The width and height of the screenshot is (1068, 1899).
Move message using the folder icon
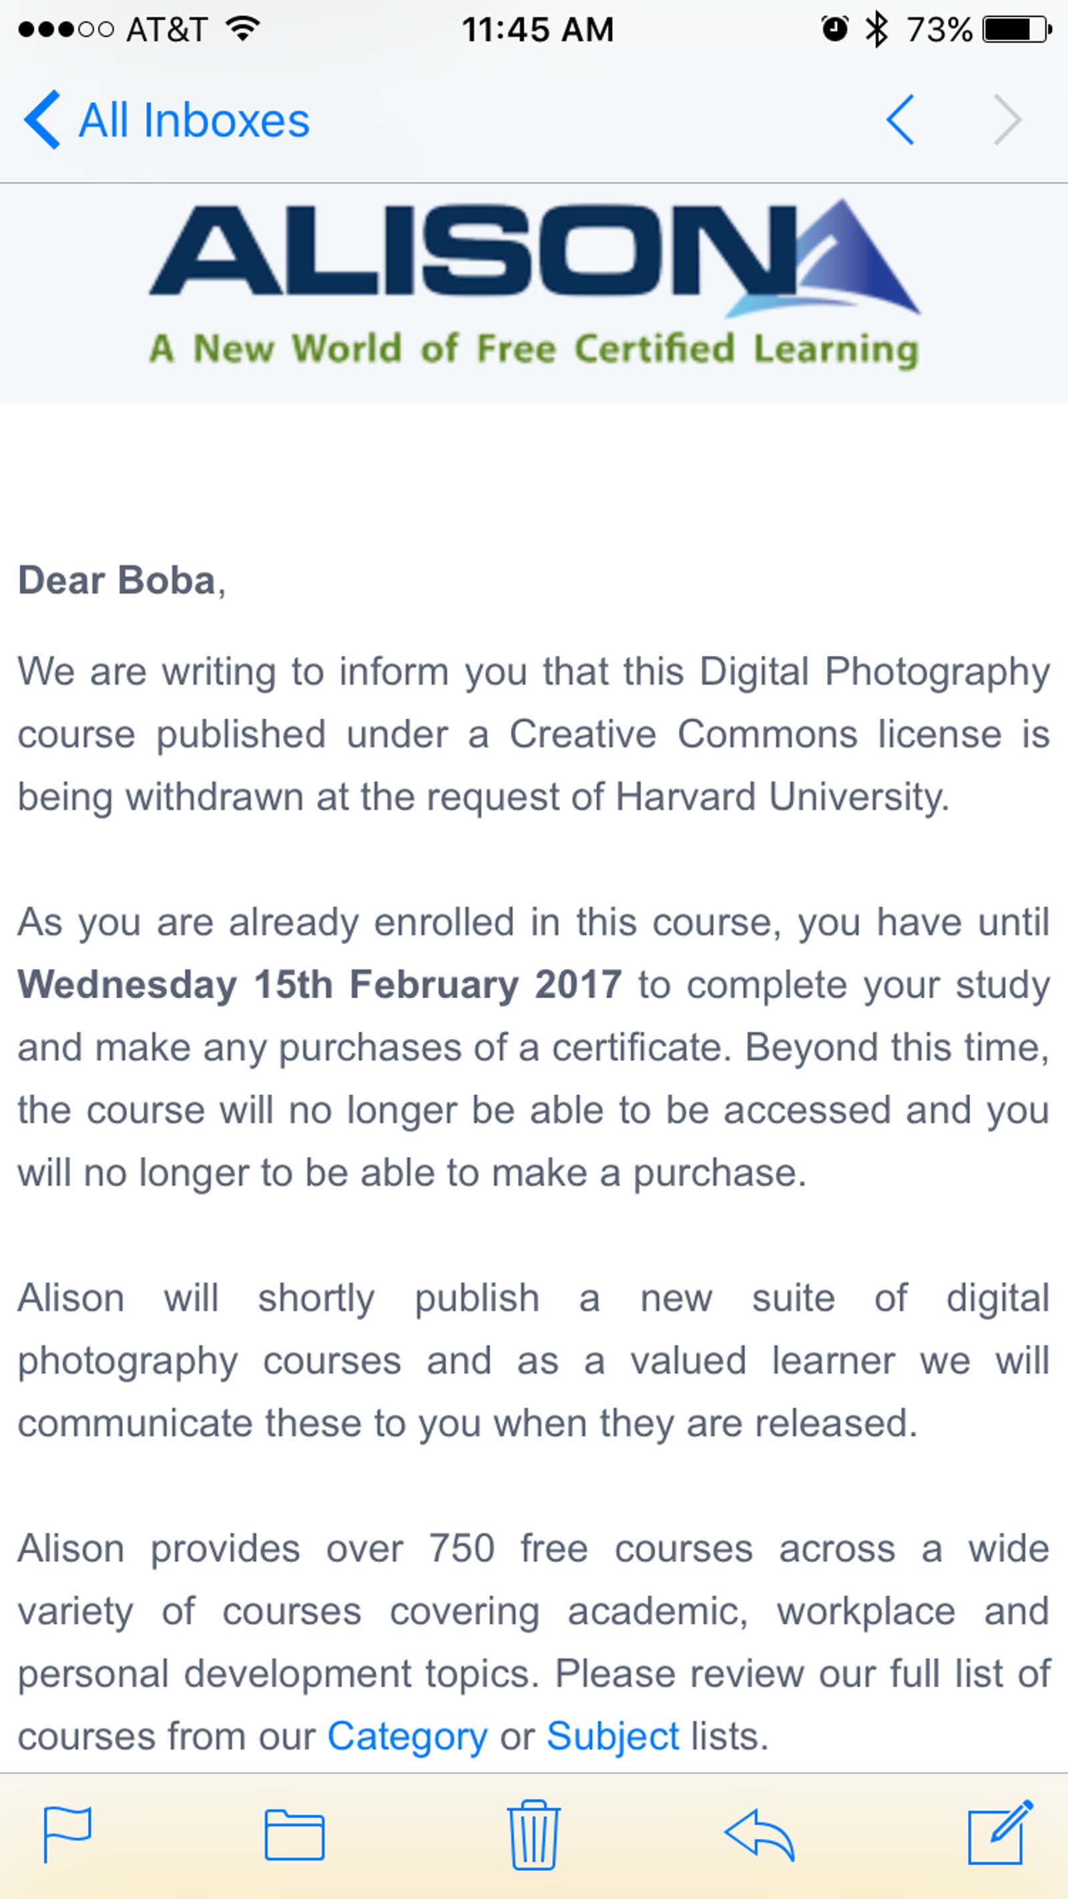[x=294, y=1835]
